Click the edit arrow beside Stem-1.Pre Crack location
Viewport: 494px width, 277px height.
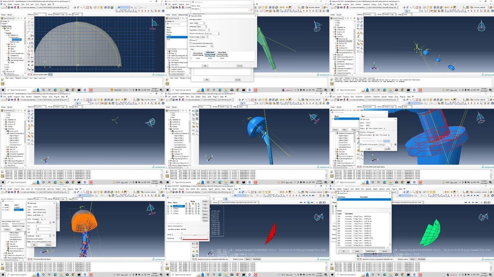point(389,135)
